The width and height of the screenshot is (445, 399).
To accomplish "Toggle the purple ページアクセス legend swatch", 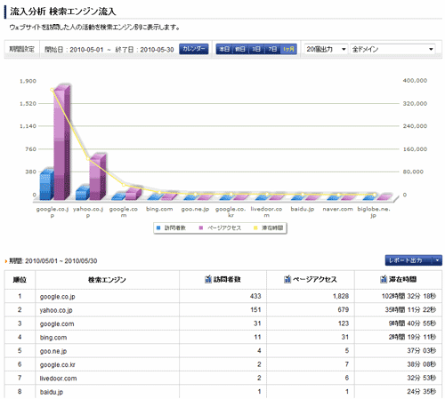I will [x=201, y=227].
